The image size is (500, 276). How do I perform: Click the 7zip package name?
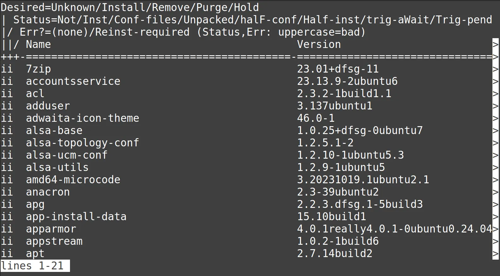pyautogui.click(x=38, y=69)
